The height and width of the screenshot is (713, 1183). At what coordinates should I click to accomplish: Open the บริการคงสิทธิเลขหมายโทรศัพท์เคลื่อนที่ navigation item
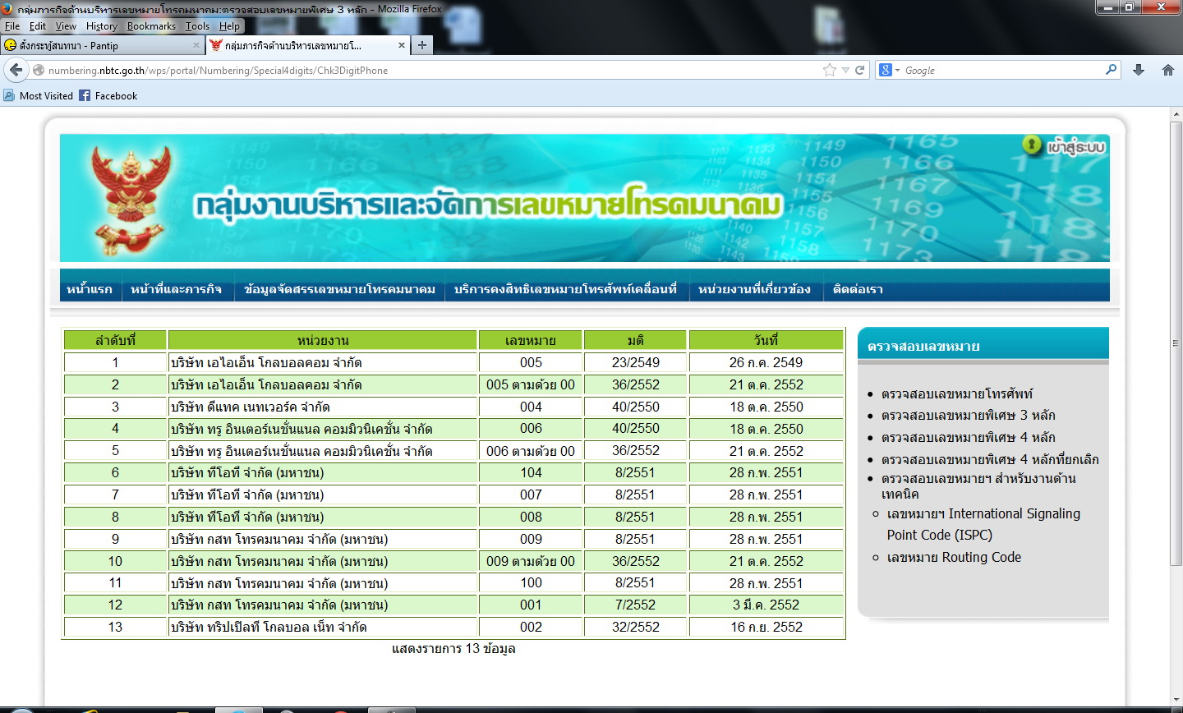[x=565, y=289]
